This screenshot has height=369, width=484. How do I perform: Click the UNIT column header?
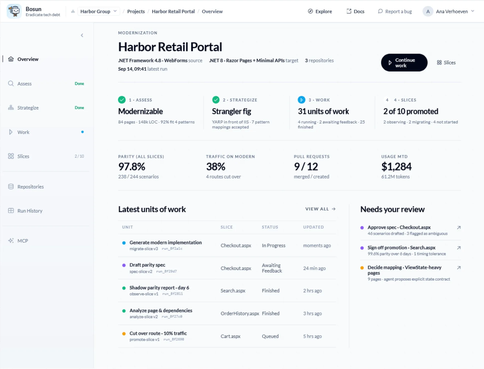(127, 227)
